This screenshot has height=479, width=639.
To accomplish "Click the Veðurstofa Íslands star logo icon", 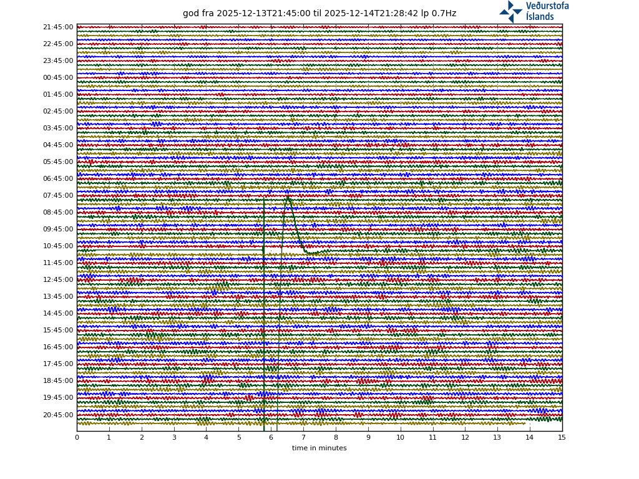I will tap(510, 11).
